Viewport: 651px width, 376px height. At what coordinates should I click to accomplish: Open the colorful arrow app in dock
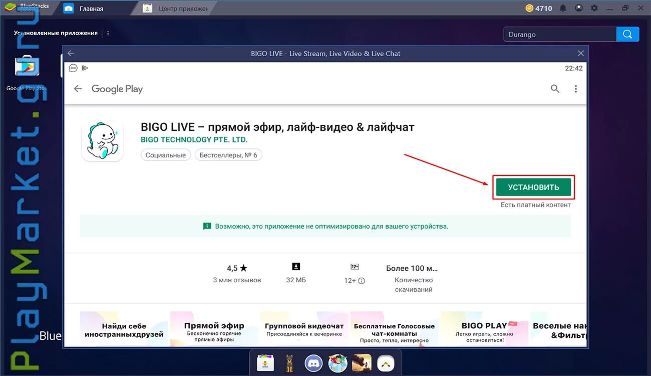[x=386, y=362]
